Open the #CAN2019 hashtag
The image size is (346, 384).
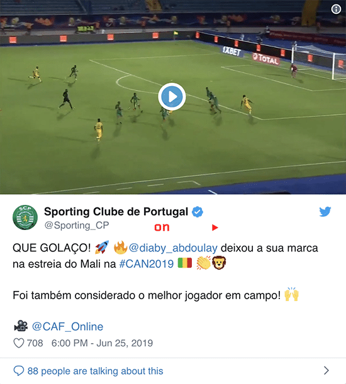pos(147,264)
